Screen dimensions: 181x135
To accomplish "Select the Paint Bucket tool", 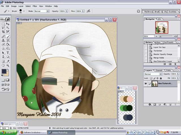I will click(8, 44).
